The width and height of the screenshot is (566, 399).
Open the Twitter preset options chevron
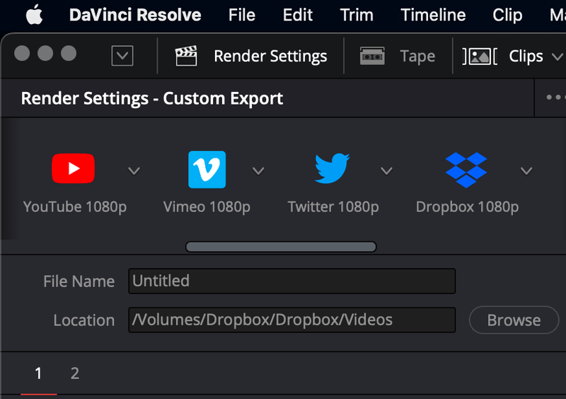pos(386,170)
